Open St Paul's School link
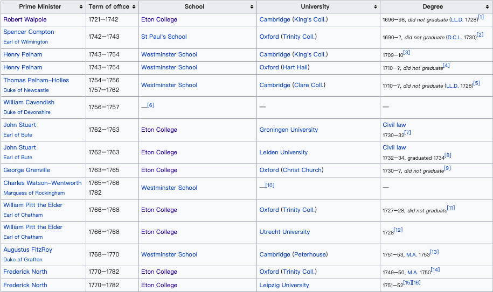Image resolution: width=493 pixels, height=292 pixels. (x=164, y=37)
